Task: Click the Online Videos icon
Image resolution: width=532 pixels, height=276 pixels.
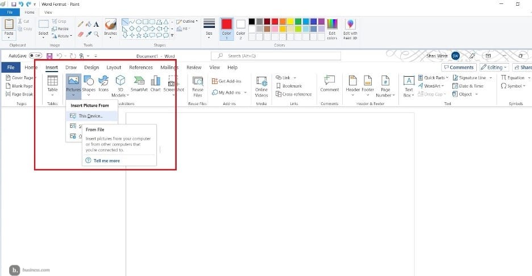Action: click(x=261, y=85)
